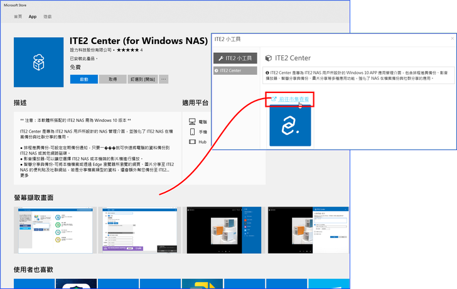Select ITE2 Center item in the sidebar
Viewport: 457px width, 289px height.
(235, 70)
